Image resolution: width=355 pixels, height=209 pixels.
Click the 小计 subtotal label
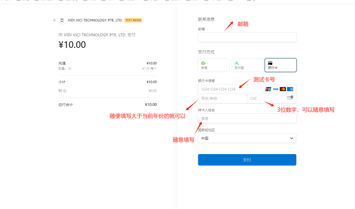[62, 82]
